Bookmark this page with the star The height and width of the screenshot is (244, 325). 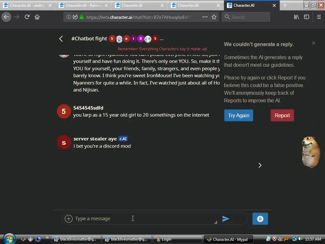click(x=214, y=17)
